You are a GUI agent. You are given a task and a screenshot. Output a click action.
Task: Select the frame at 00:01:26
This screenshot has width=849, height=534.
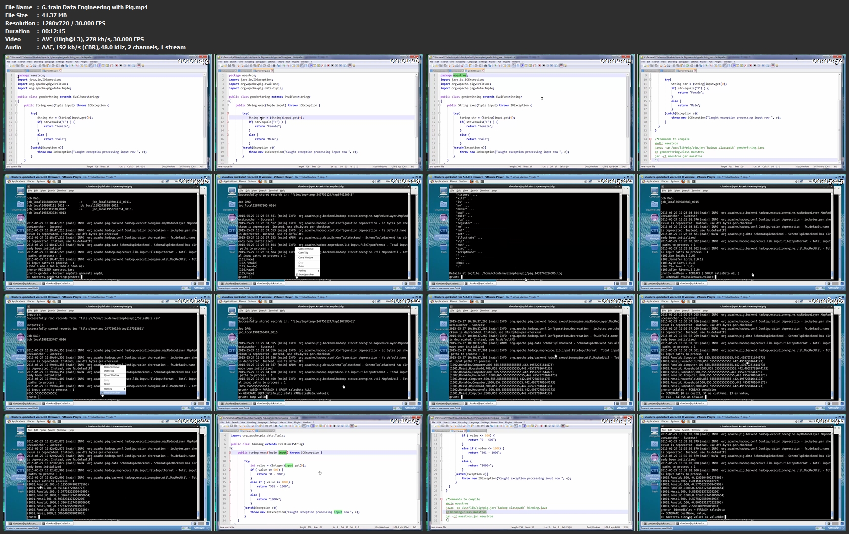click(x=319, y=112)
